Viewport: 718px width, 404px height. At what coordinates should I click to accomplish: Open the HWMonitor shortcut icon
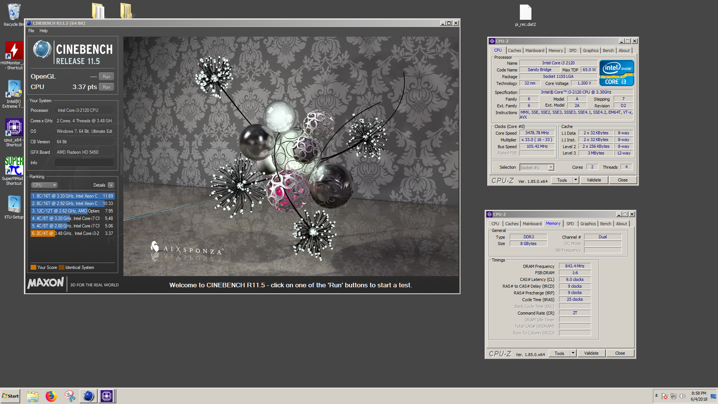14,55
